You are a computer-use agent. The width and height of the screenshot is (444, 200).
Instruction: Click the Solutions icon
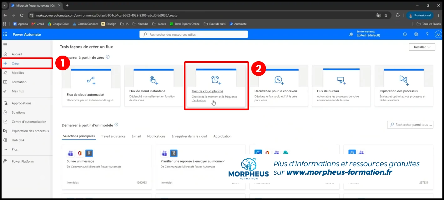pos(5,112)
